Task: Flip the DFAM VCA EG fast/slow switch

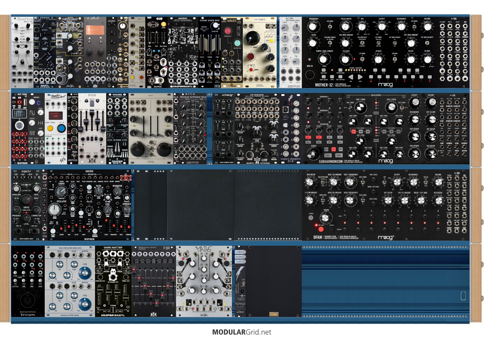Action: (426, 183)
